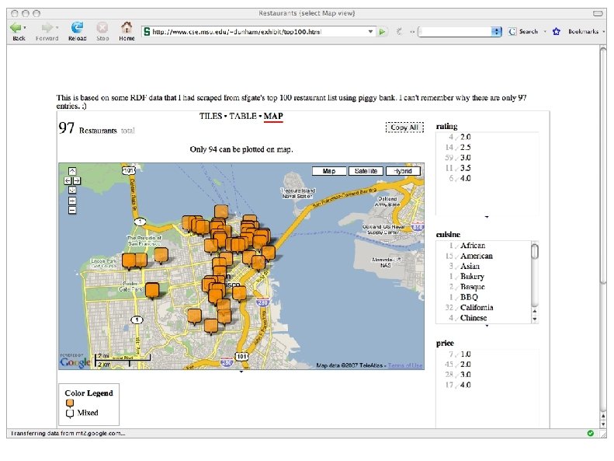Open the Bookmarks star icon
Image resolution: width=614 pixels, height=461 pixels.
point(557,31)
